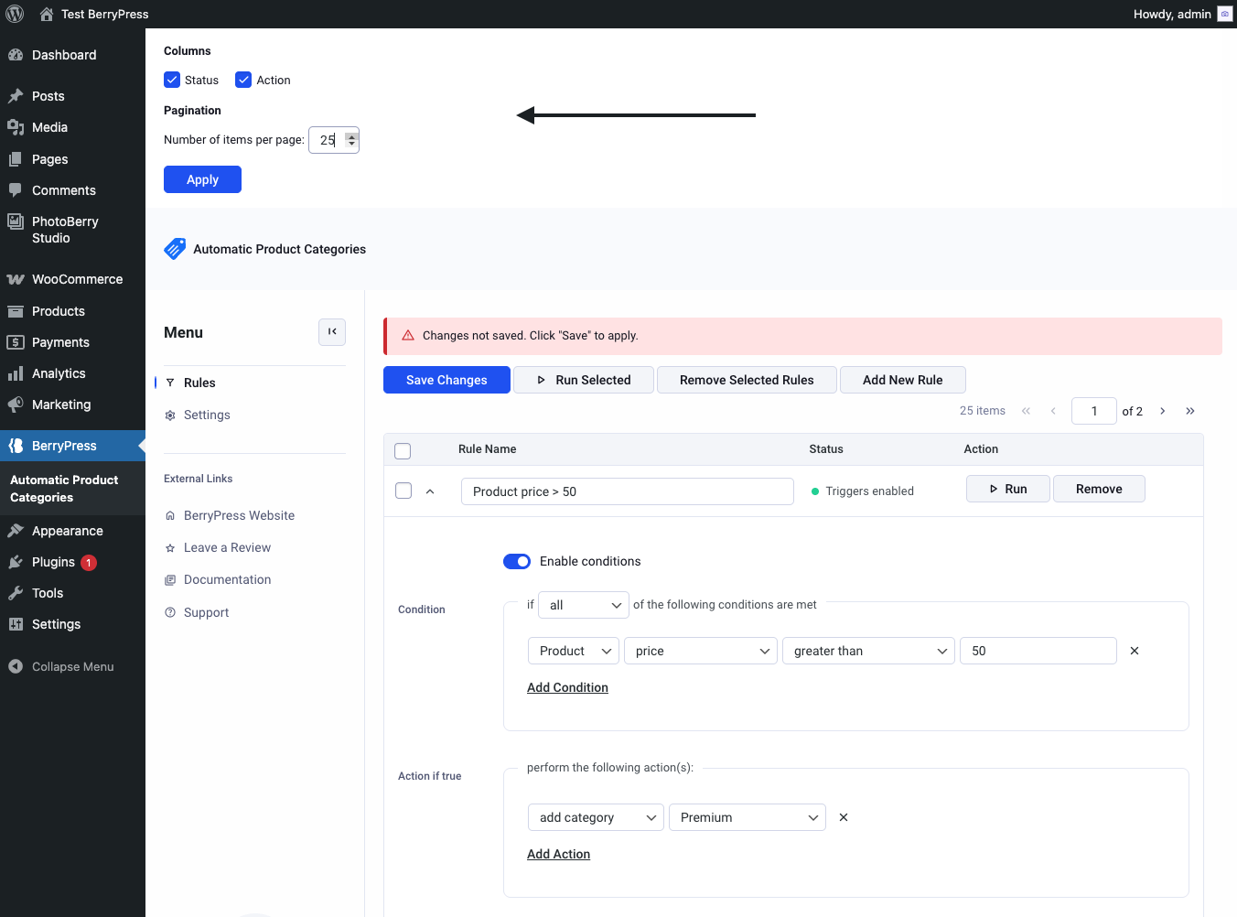The image size is (1237, 917).
Task: Click the Plugins plug icon
Action: (x=16, y=562)
